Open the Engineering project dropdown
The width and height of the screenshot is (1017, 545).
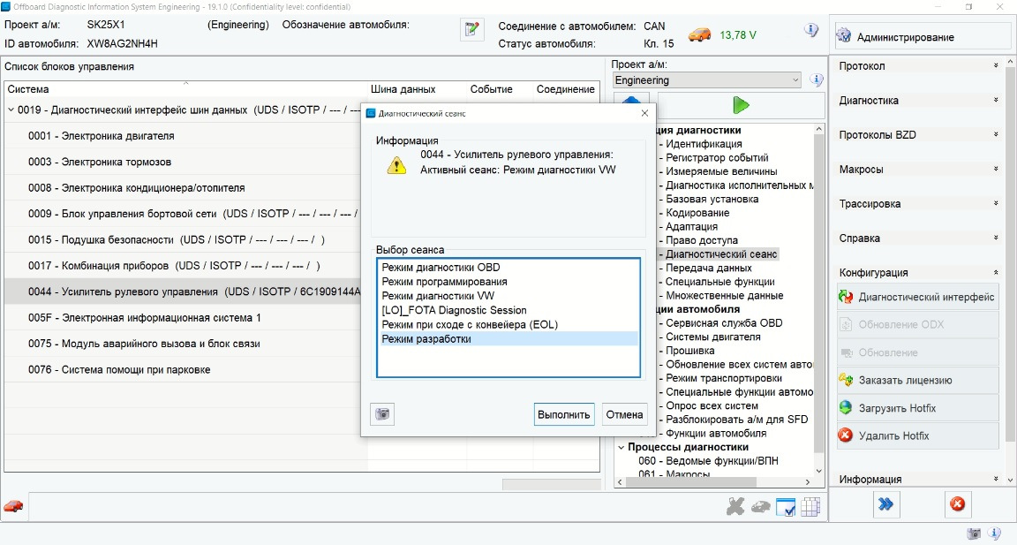tap(706, 79)
